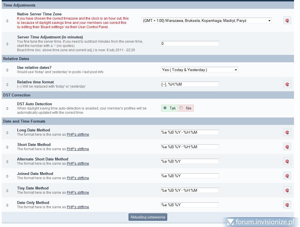This screenshot has width=300, height=227.
Task: Open PHP's strftime link under Date Only Method
Action: click(x=78, y=207)
